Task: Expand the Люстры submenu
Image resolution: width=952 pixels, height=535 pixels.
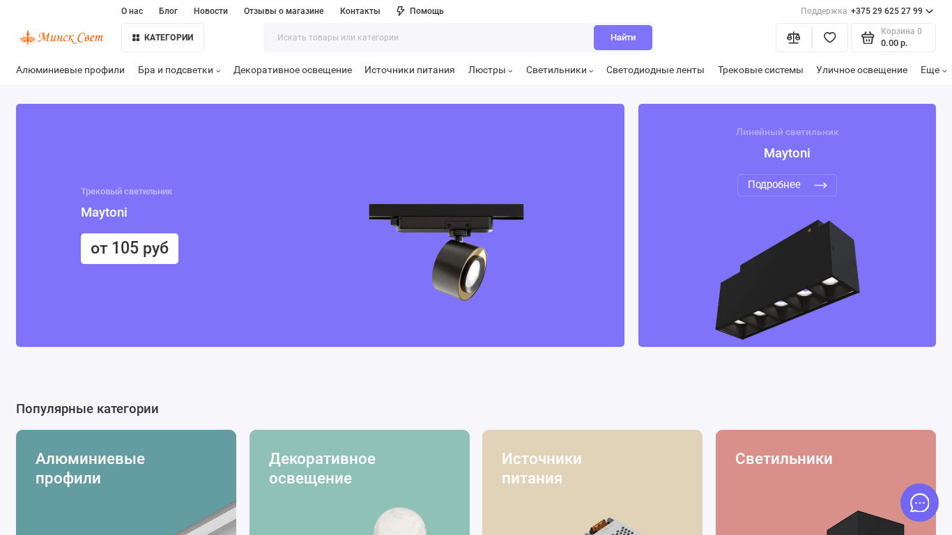Action: pos(510,70)
